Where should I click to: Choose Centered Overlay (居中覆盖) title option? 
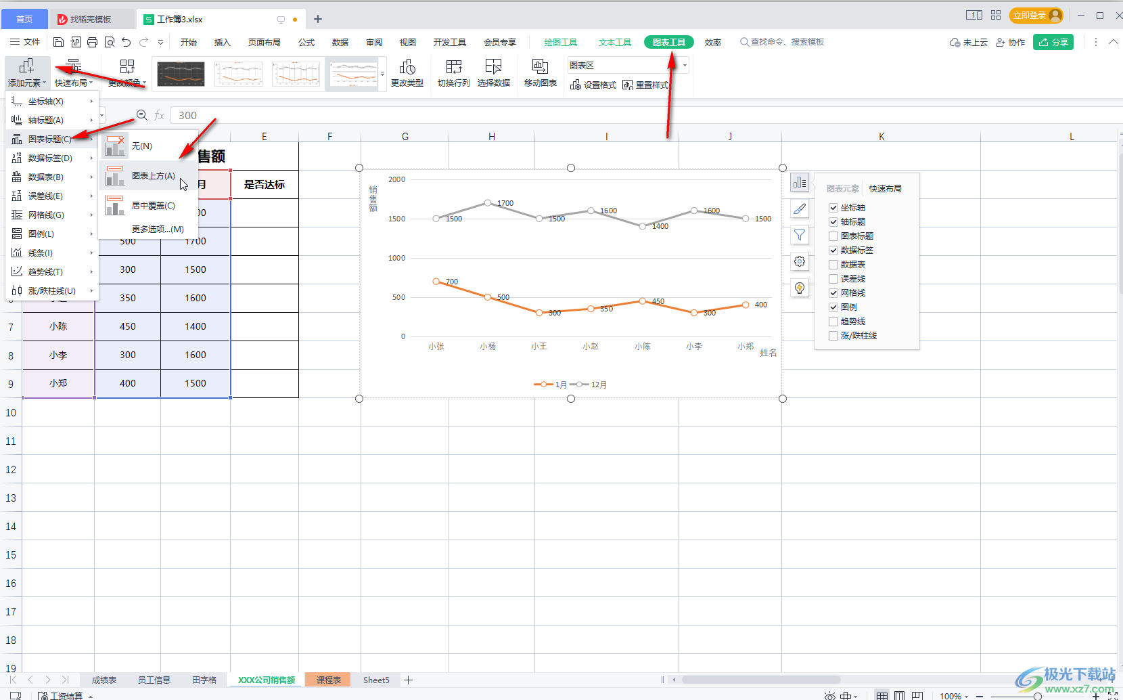(148, 205)
